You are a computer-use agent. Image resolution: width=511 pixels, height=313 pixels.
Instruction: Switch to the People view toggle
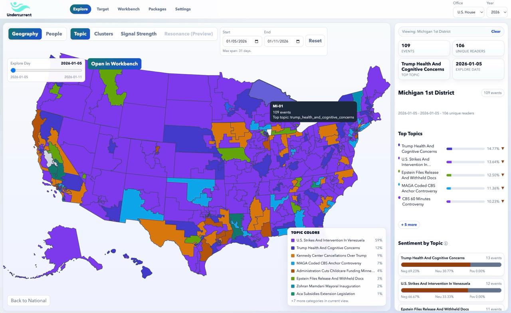point(54,34)
